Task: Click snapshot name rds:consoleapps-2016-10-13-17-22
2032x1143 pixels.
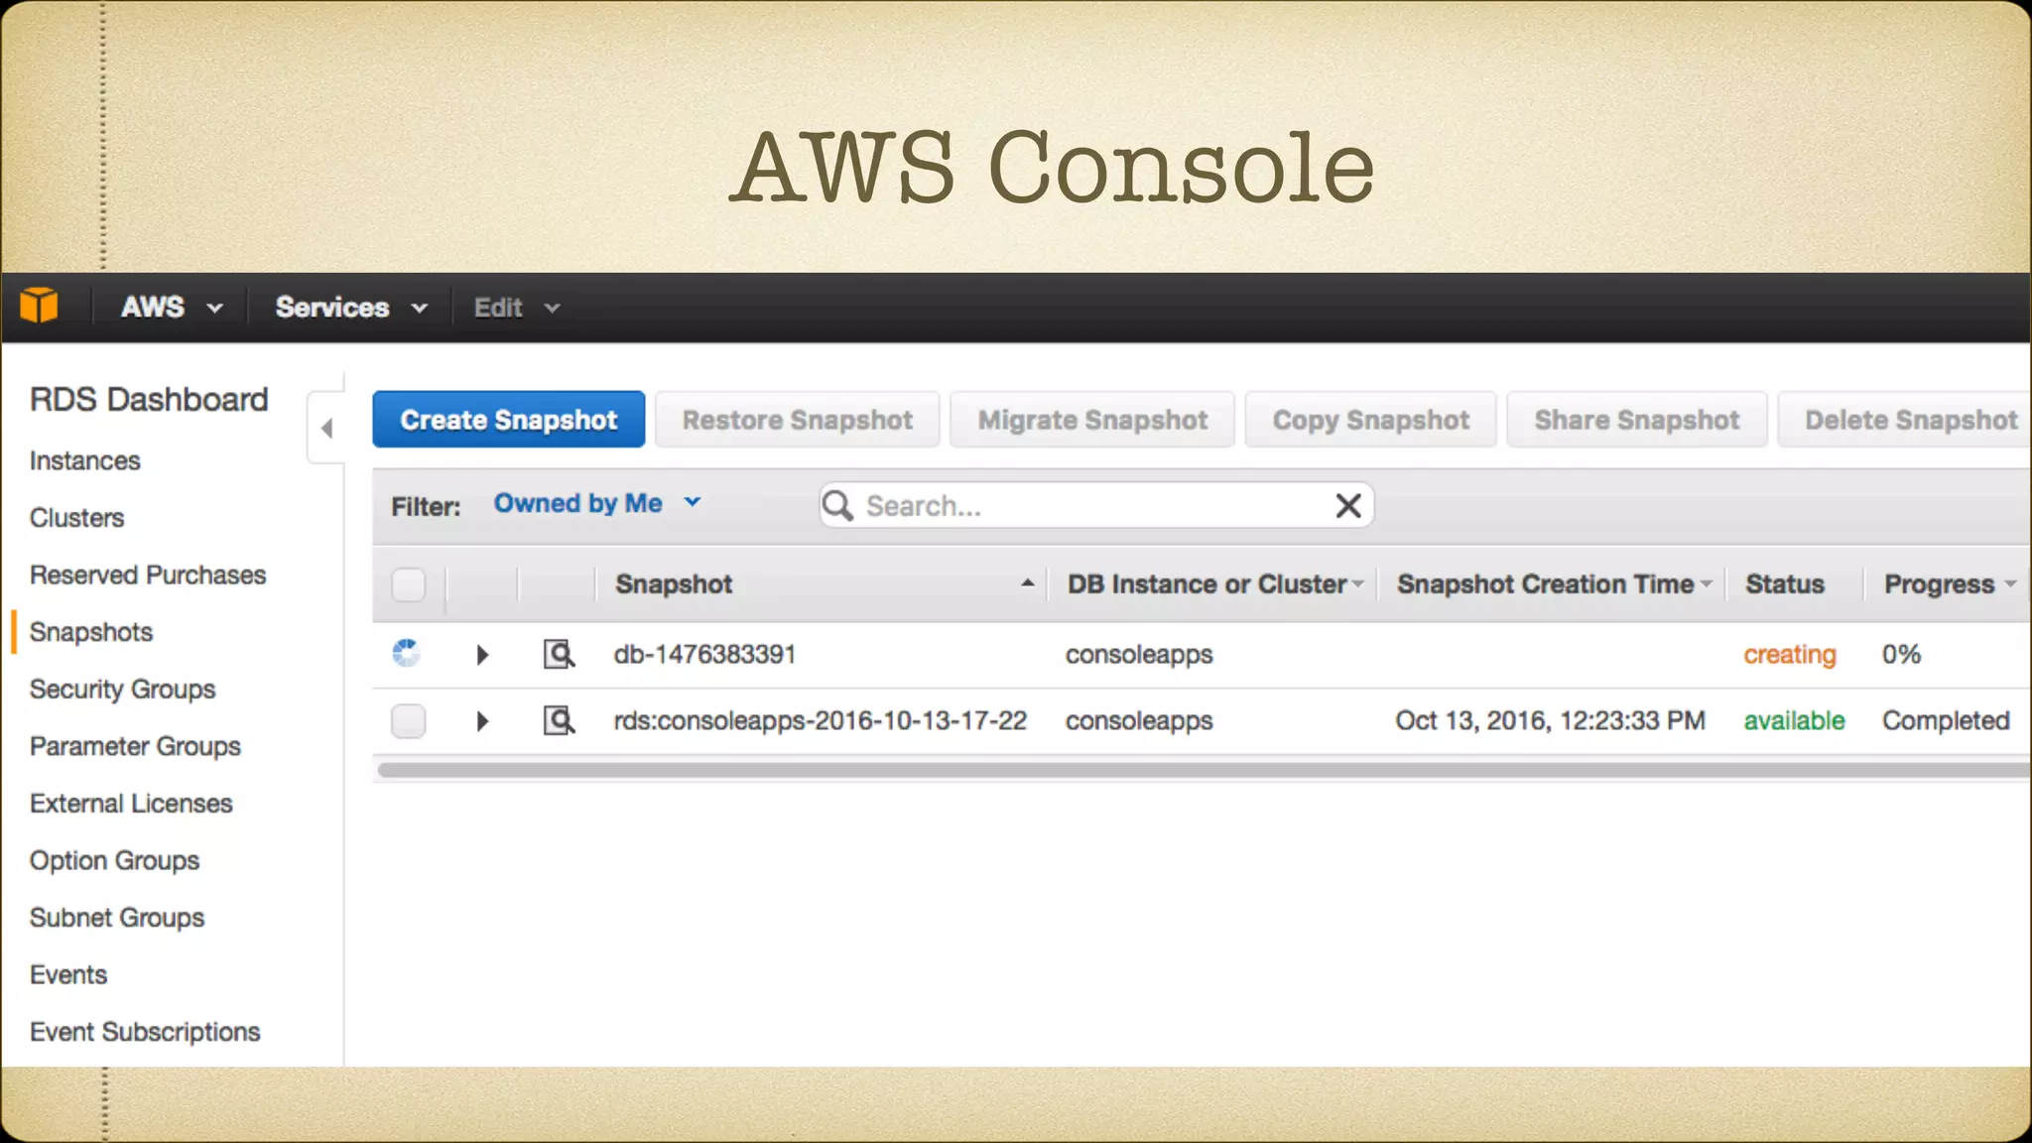Action: click(820, 721)
